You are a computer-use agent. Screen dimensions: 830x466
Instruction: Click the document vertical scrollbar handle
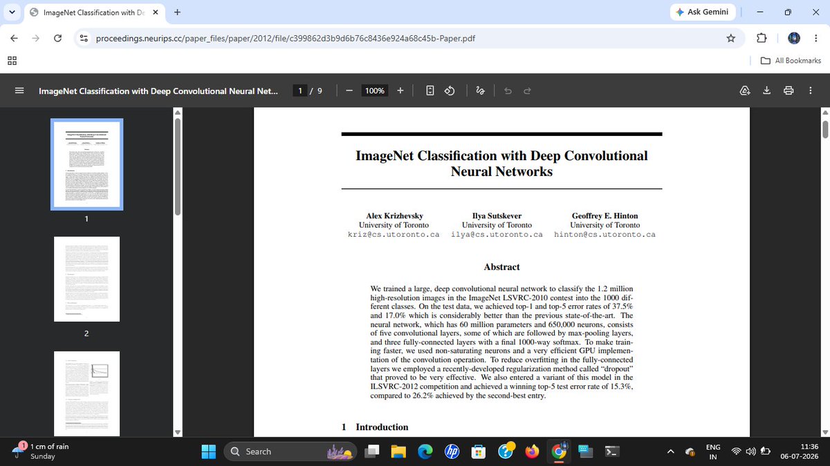824,128
